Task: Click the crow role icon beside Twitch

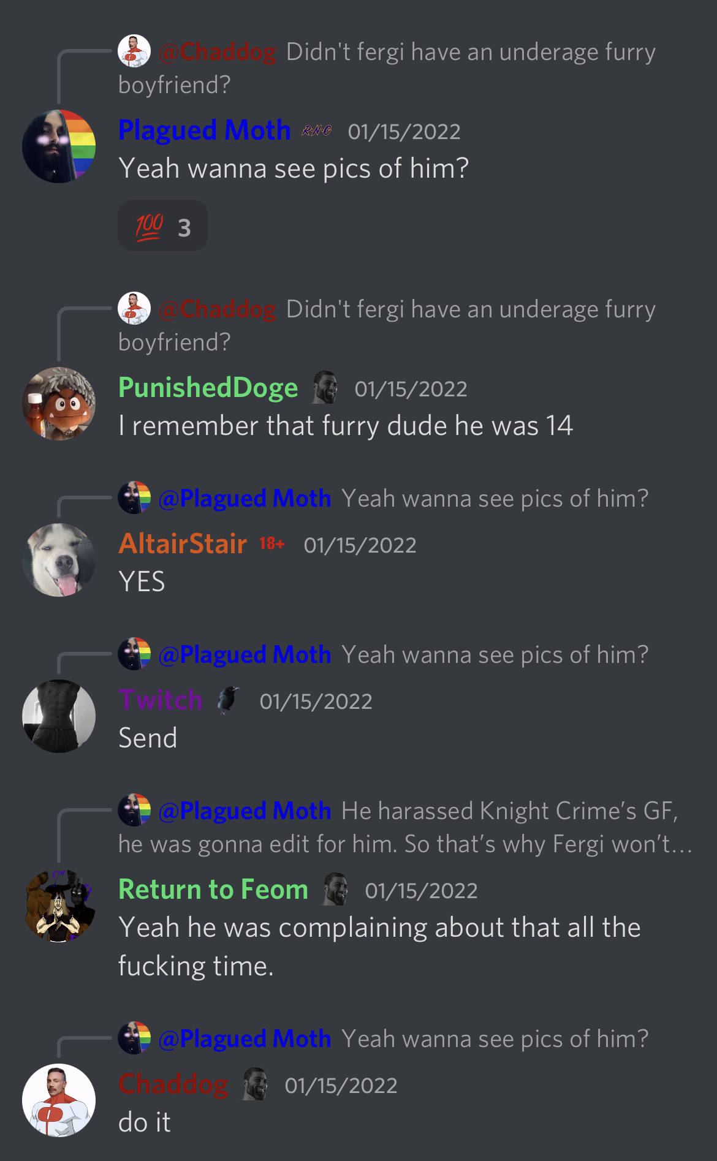Action: 228,700
